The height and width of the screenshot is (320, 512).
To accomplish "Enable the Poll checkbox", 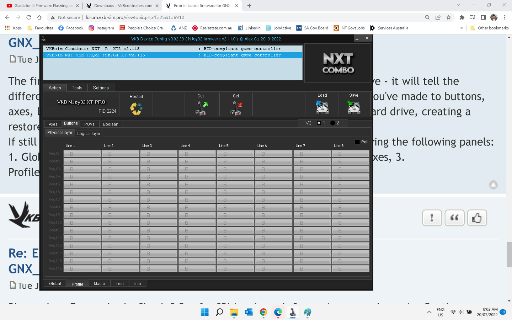I will pyautogui.click(x=357, y=142).
